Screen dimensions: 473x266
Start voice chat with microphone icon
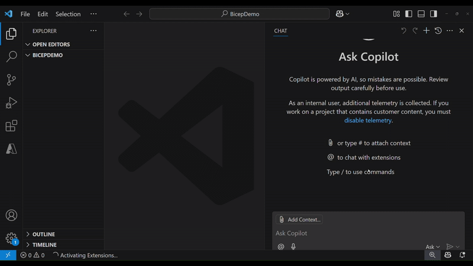(x=293, y=246)
